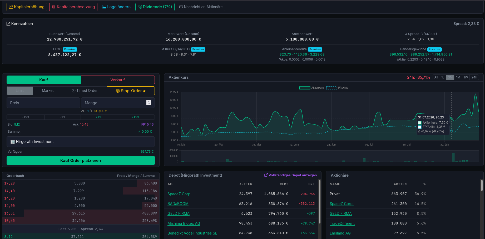Open the SpaceZ Corp. depot link
The height and width of the screenshot is (239, 485).
(x=179, y=194)
